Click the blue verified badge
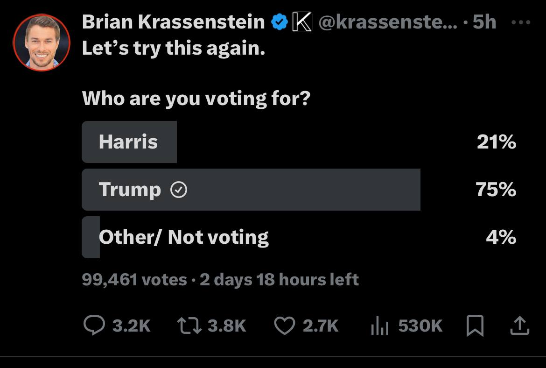 point(279,22)
